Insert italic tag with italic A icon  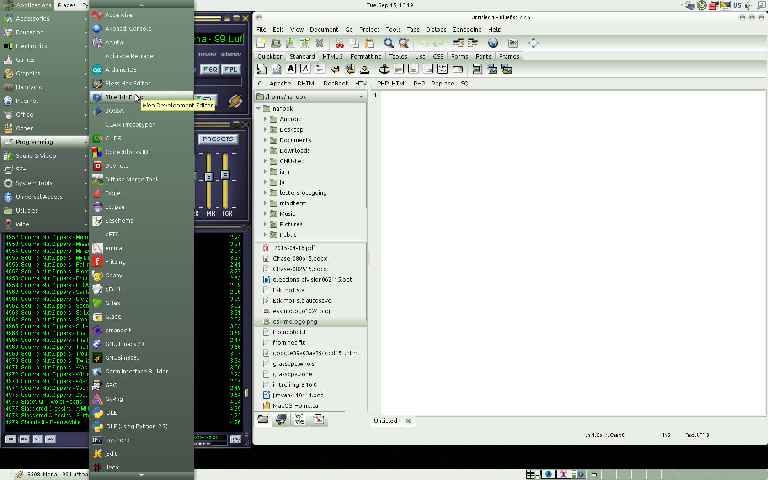(x=305, y=69)
